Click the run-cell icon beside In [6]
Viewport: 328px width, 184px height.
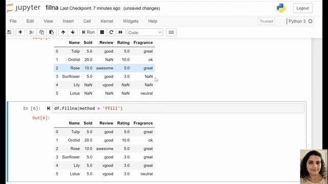point(49,108)
